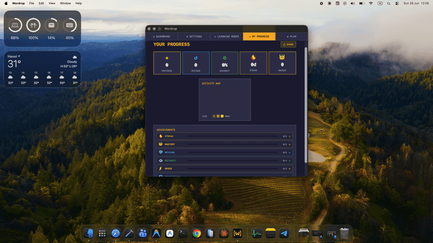Click the volume icon in menu bar
Screen dimensions: 433x243
click(353, 3)
